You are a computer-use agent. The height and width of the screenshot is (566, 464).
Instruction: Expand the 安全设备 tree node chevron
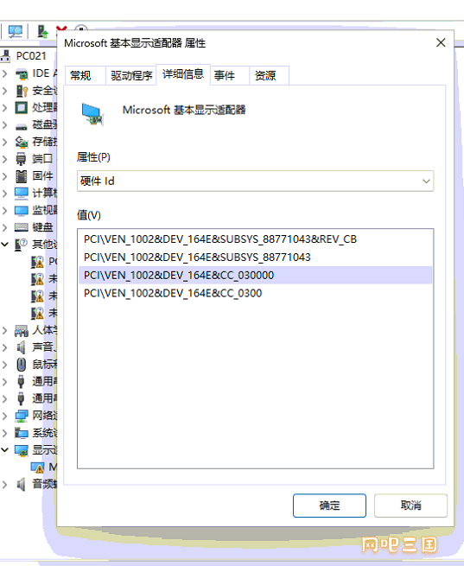4,90
